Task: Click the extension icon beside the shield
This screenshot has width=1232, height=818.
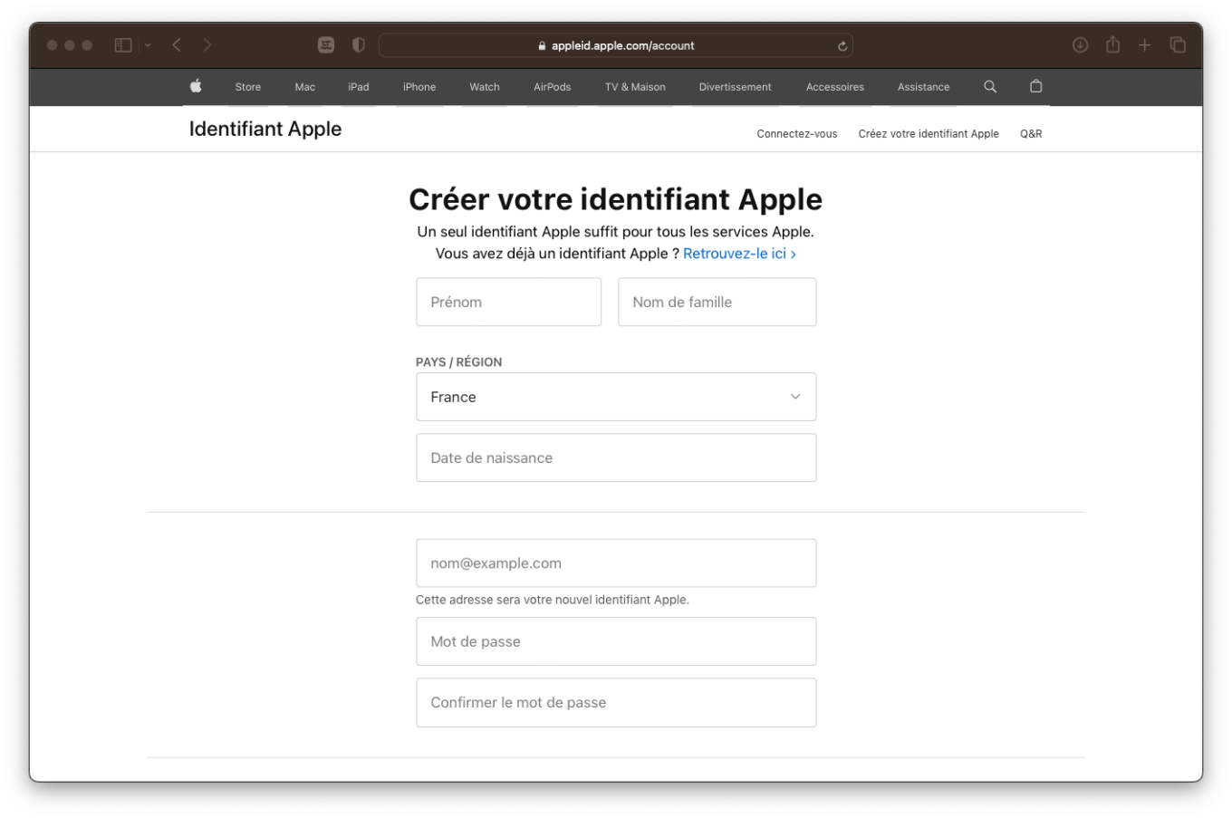Action: (x=326, y=45)
